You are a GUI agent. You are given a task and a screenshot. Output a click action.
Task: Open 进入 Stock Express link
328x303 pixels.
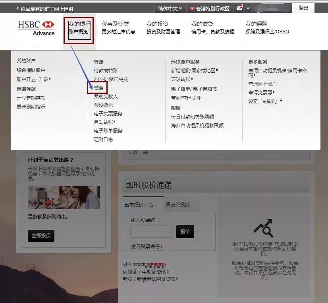point(144,265)
